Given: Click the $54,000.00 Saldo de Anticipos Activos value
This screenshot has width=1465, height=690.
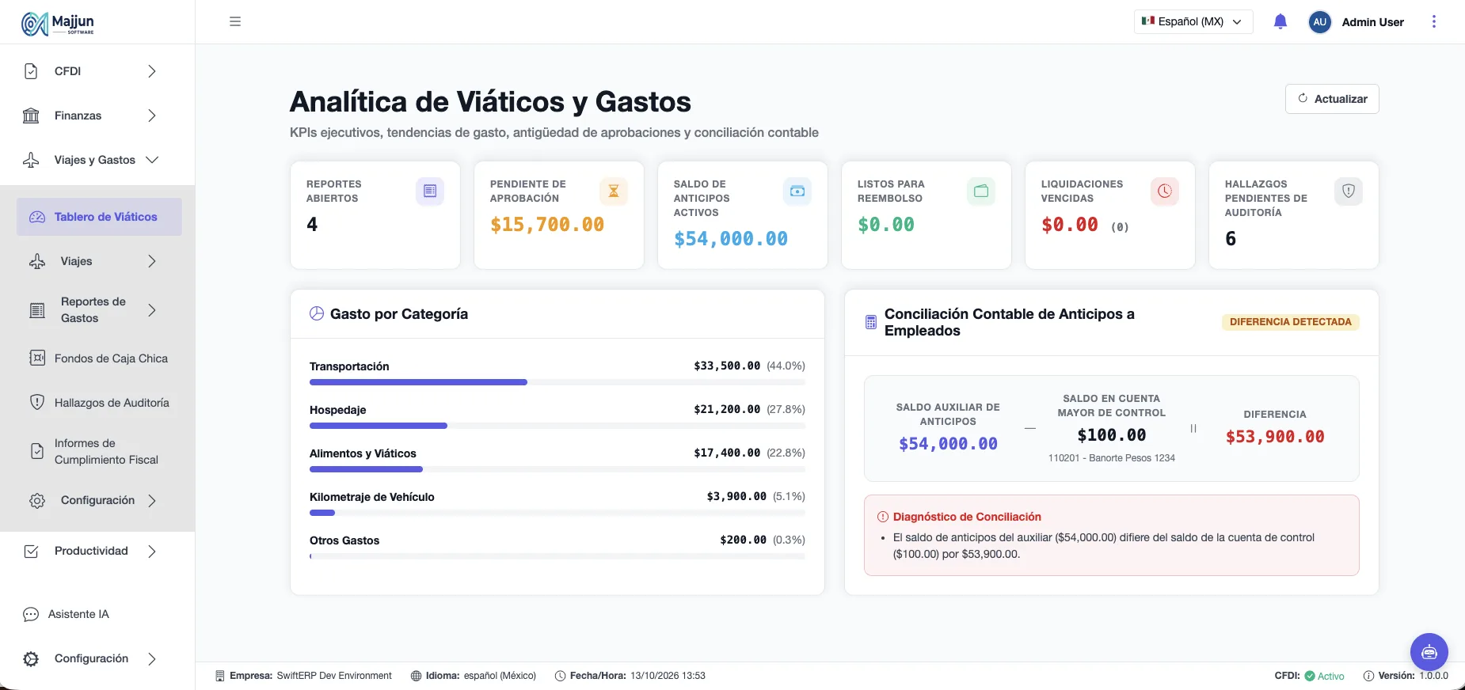Looking at the screenshot, I should coord(731,239).
